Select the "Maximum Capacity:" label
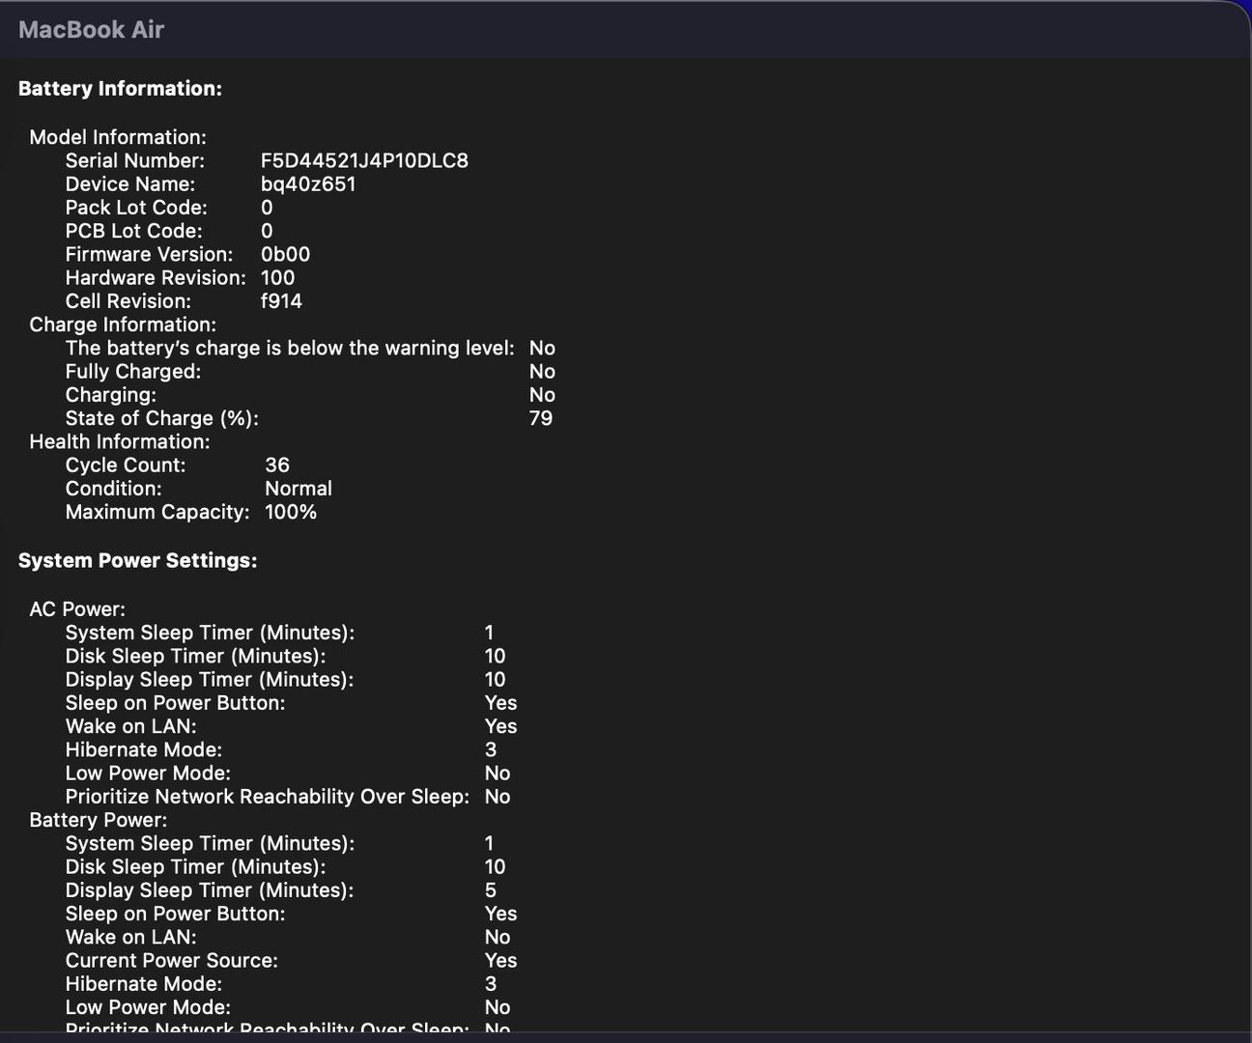The image size is (1252, 1043). click(157, 512)
